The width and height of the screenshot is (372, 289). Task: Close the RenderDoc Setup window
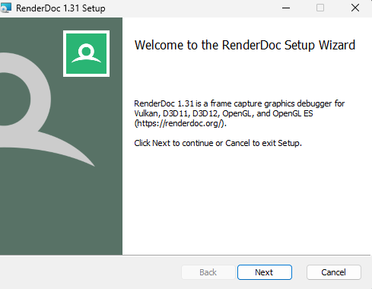[x=355, y=8]
